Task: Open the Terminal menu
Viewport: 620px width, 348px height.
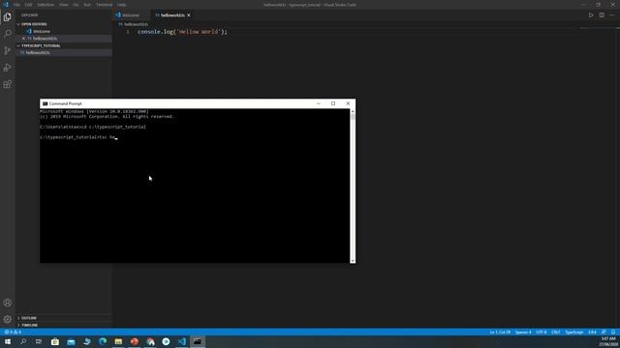Action: (x=104, y=5)
